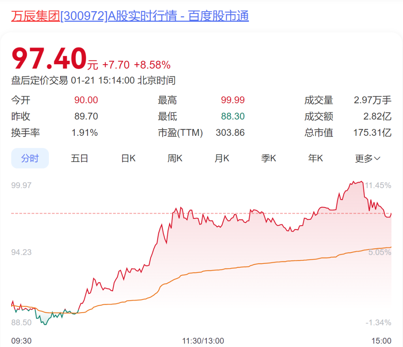Click the 今开 value 90.00
The height and width of the screenshot is (347, 403).
tap(86, 100)
